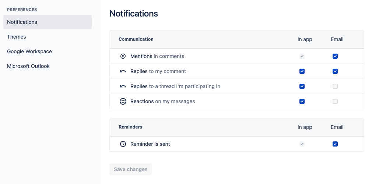The height and width of the screenshot is (184, 372).
Task: Click the smiley Reactions icon
Action: tap(123, 101)
